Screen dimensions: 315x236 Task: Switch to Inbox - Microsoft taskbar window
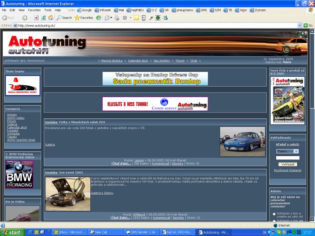(70, 232)
